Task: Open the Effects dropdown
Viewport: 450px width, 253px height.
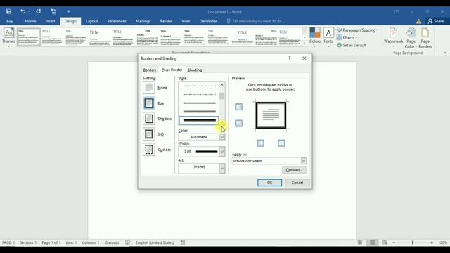Action: 347,37
